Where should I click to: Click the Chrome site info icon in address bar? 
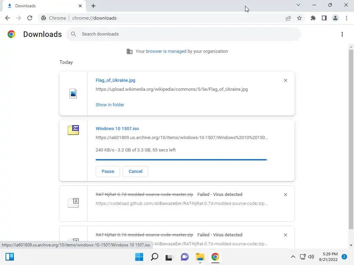pos(44,18)
